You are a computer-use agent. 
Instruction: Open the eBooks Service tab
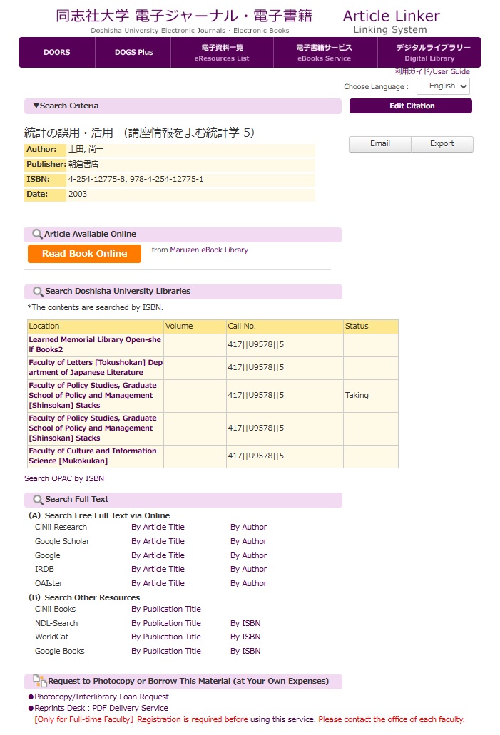pos(323,53)
